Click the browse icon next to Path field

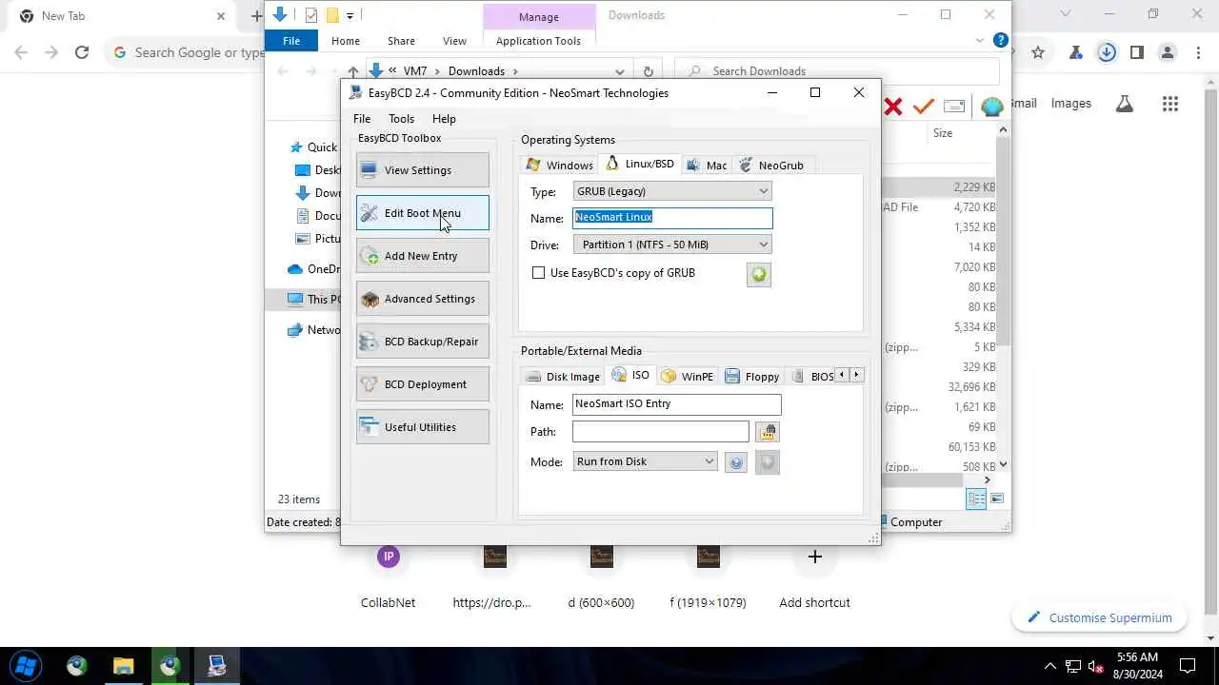point(768,432)
